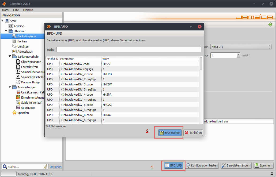Click Konfiguration testen button
276x177 pixels.
coord(202,165)
